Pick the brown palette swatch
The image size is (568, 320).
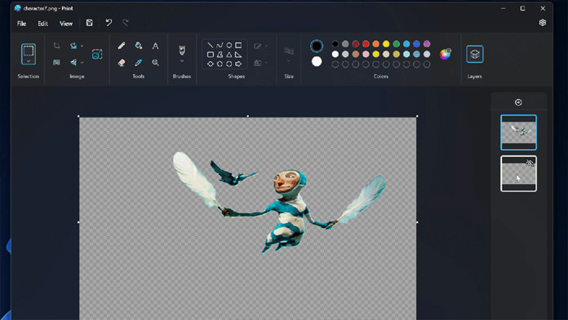coord(355,55)
